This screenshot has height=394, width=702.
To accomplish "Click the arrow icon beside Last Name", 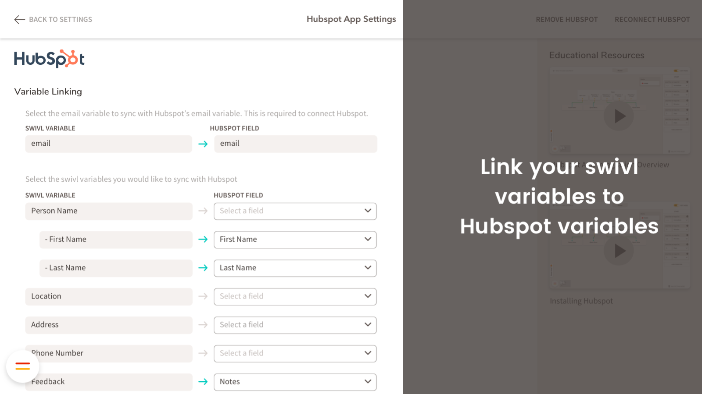I will tap(203, 268).
